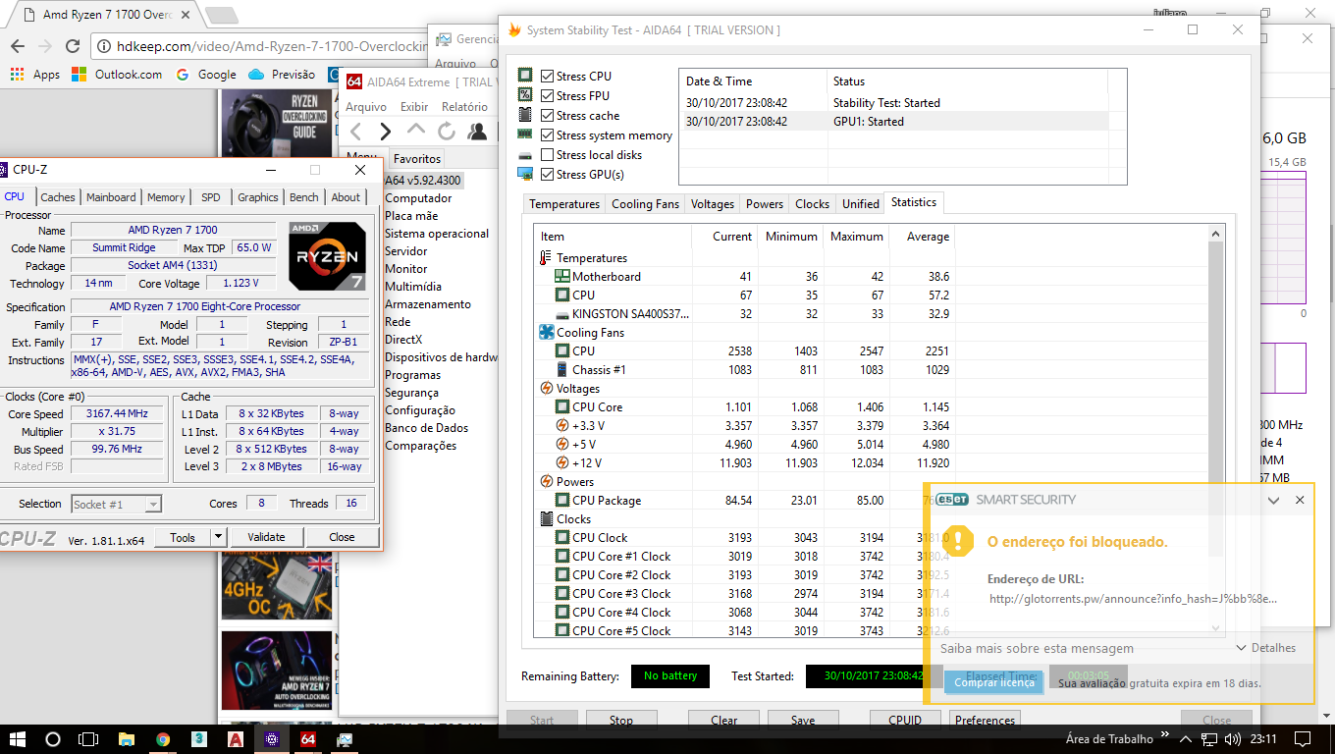Click the CPUID button
Viewport: 1335px width, 754px height.
point(905,720)
